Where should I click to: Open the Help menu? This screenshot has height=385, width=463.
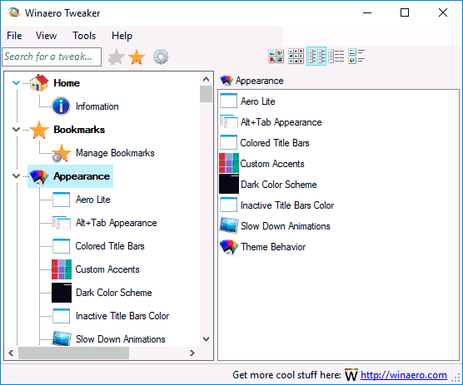click(122, 36)
